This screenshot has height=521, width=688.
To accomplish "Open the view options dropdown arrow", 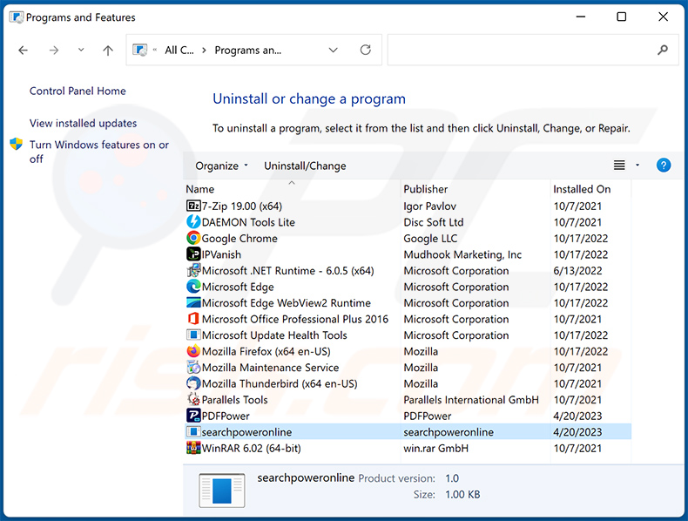I will pos(637,165).
